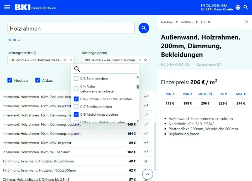
Task: Click the blue search button next to Holzrahmen
Action: click(144, 28)
